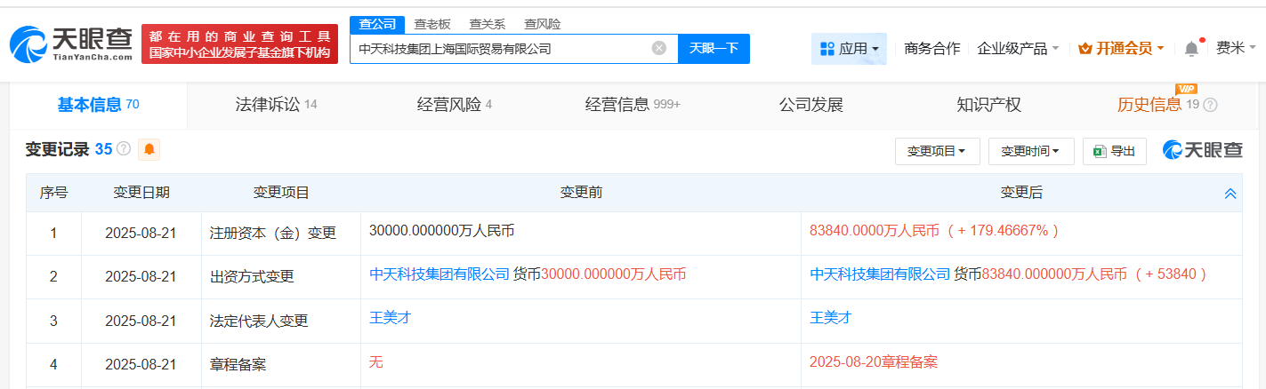Collapse the table using the double chevron icon
1266x389 pixels.
tap(1230, 193)
